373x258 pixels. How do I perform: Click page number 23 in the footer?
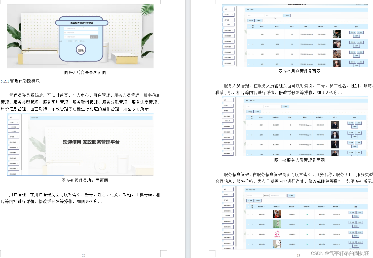(298, 255)
